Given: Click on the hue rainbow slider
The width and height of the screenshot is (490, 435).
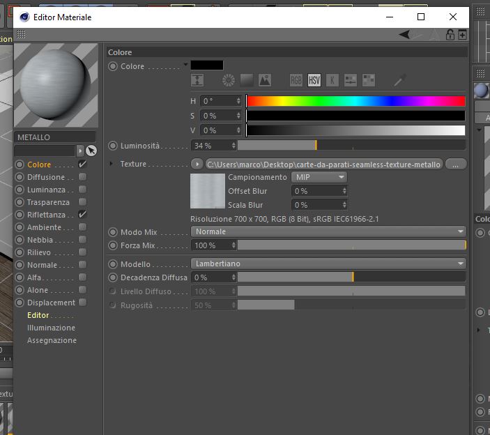Looking at the screenshot, I should tap(355, 101).
